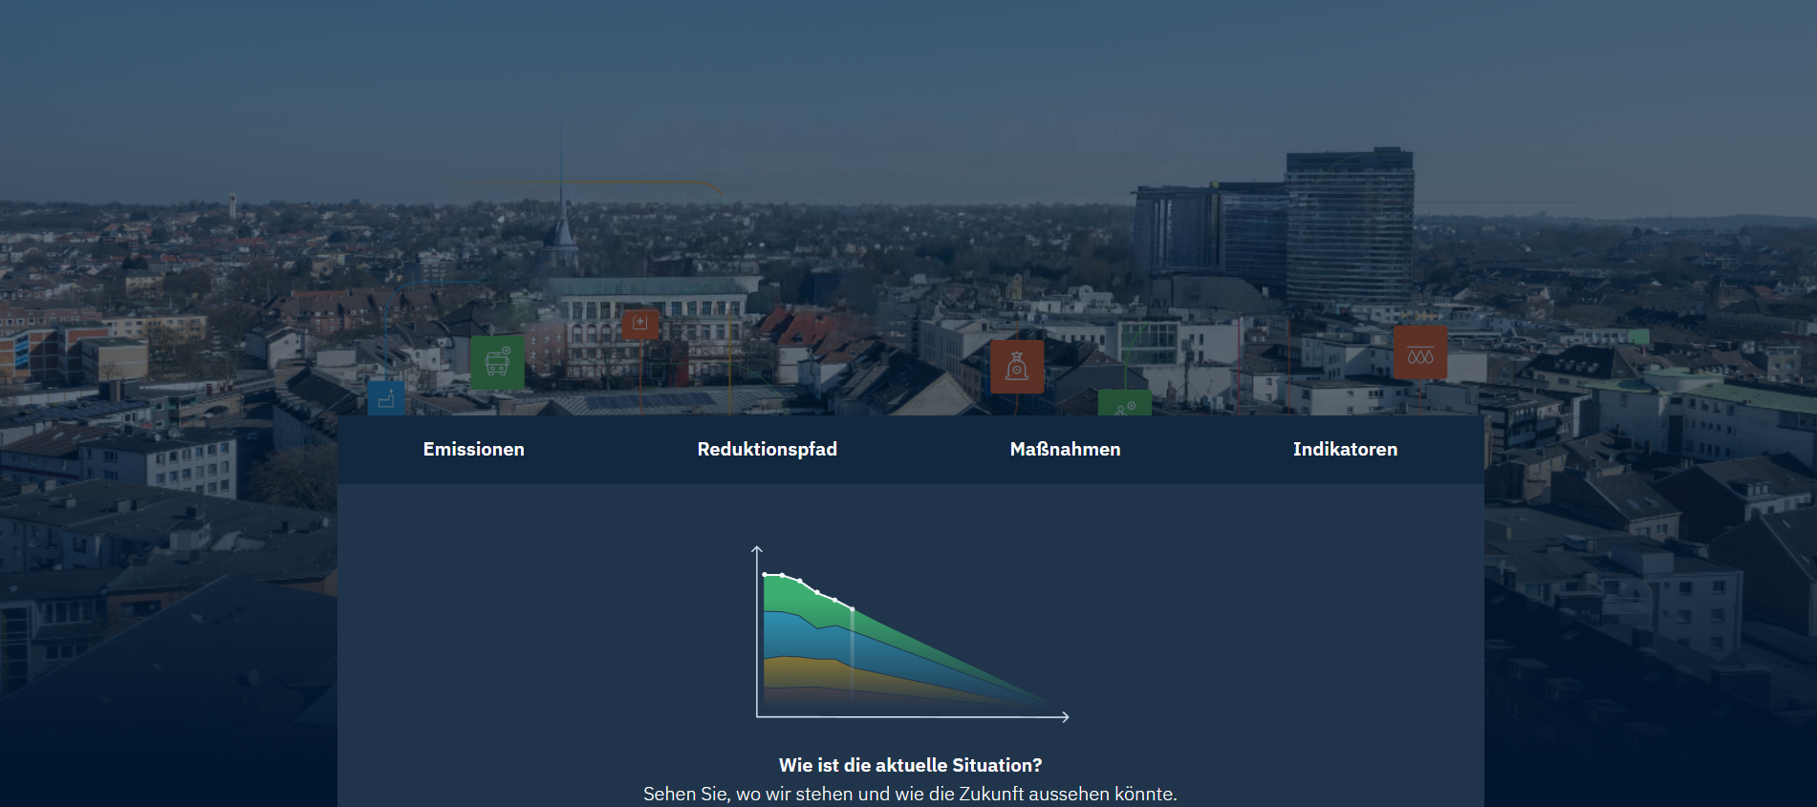Image resolution: width=1817 pixels, height=807 pixels.
Task: Select the first white data point on chart
Action: 765,575
